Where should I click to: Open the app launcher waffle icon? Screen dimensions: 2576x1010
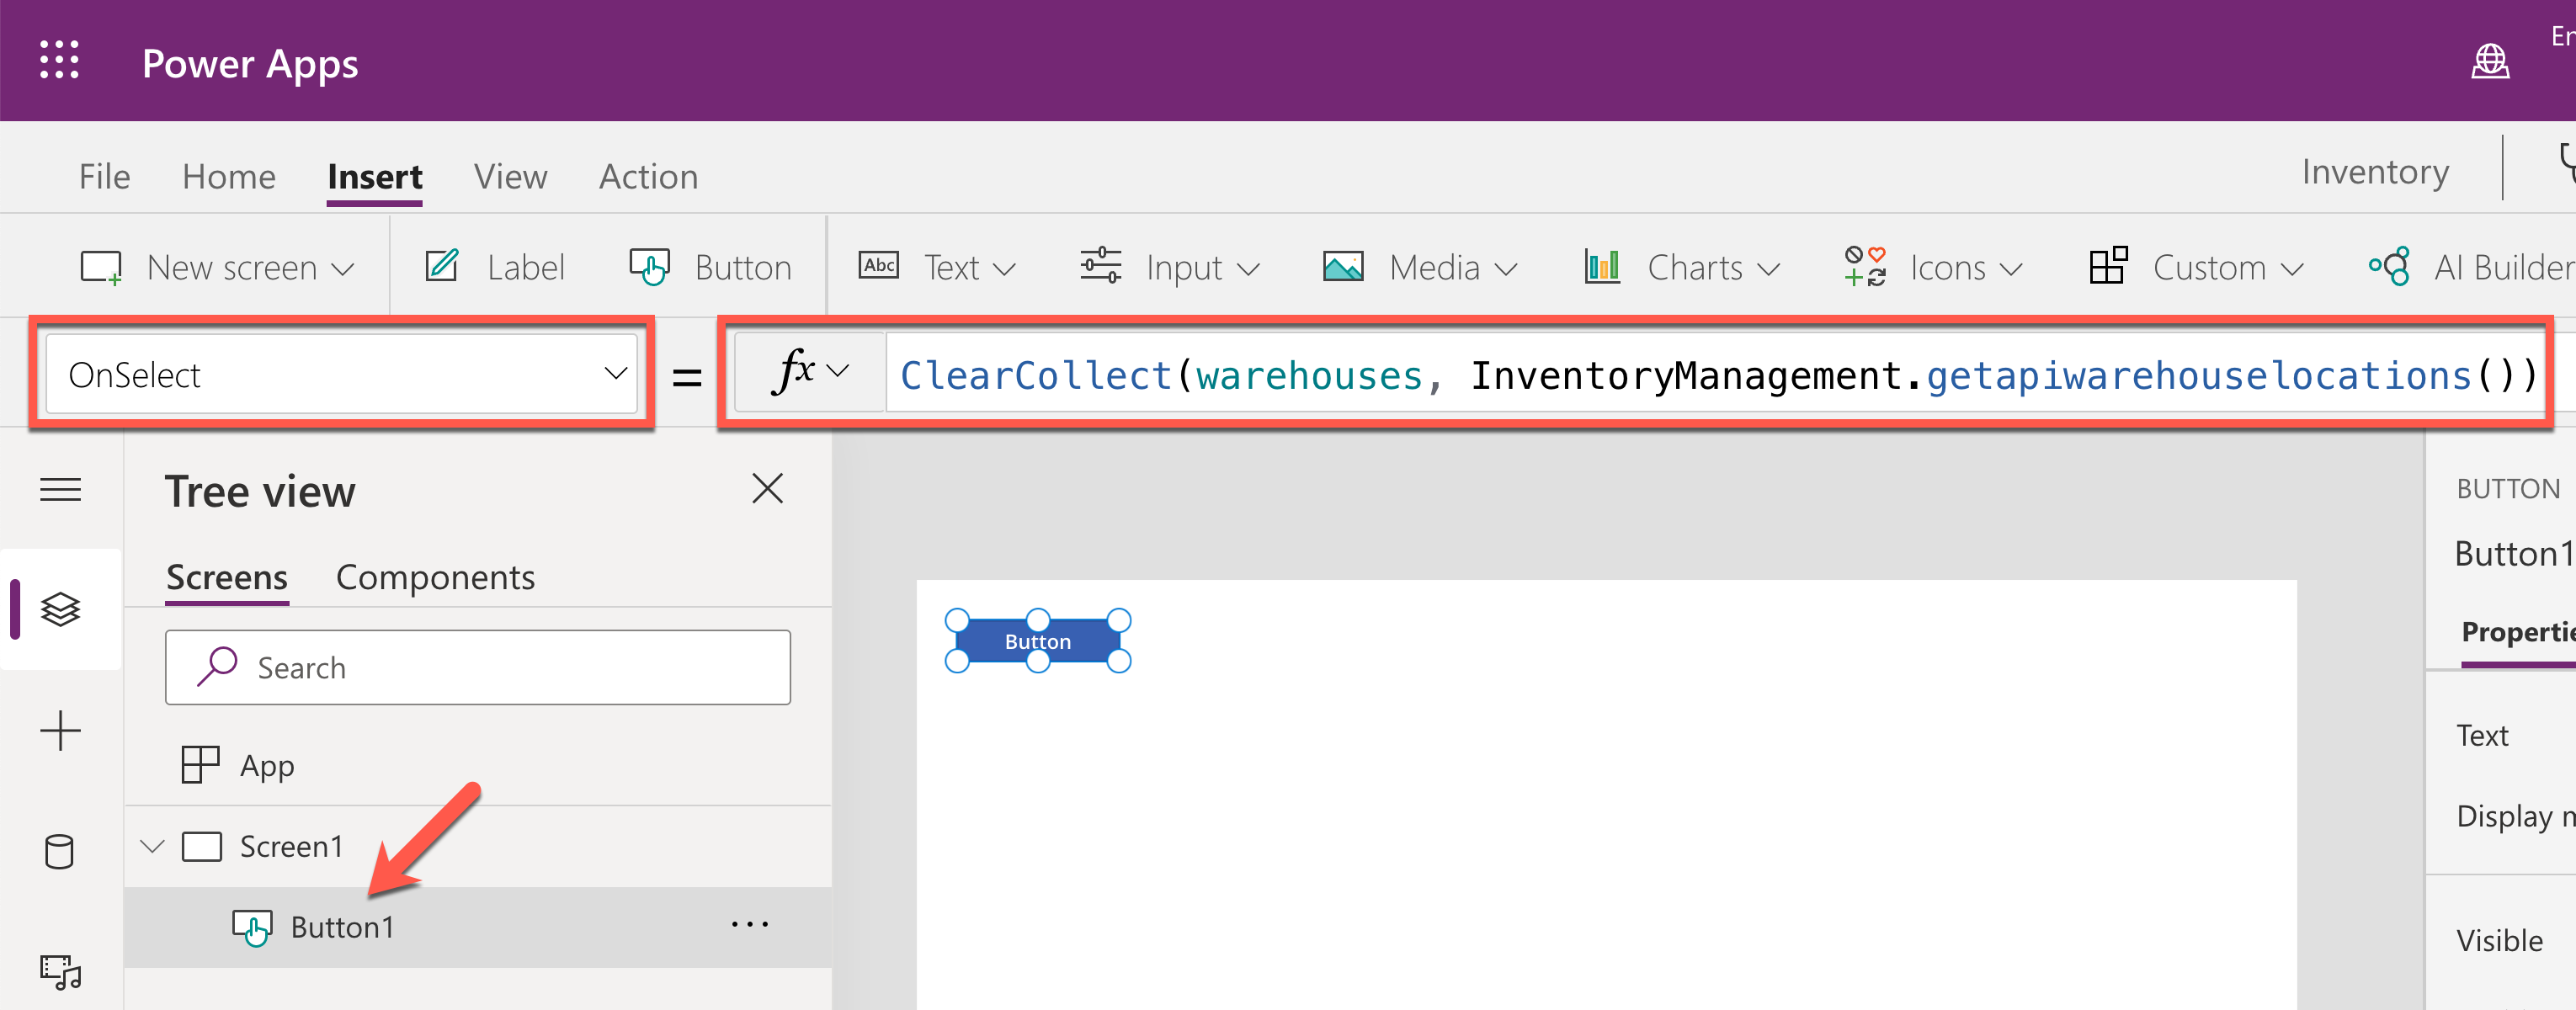(59, 60)
